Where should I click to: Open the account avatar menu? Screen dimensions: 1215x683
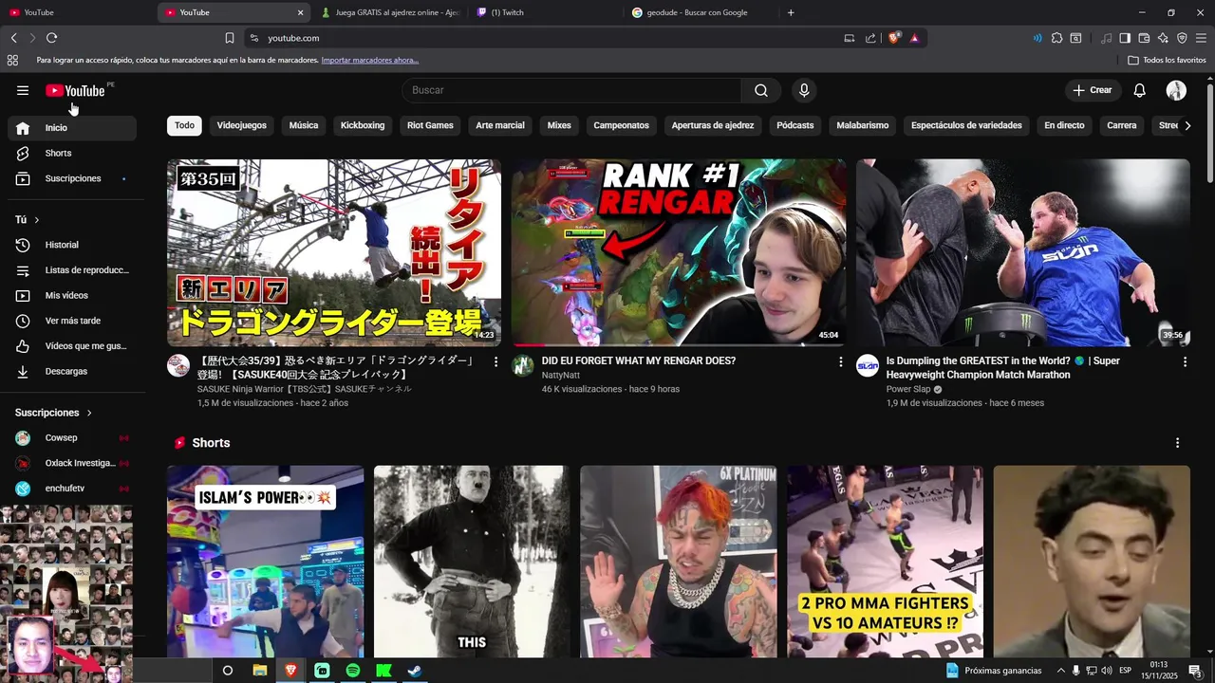tap(1176, 90)
